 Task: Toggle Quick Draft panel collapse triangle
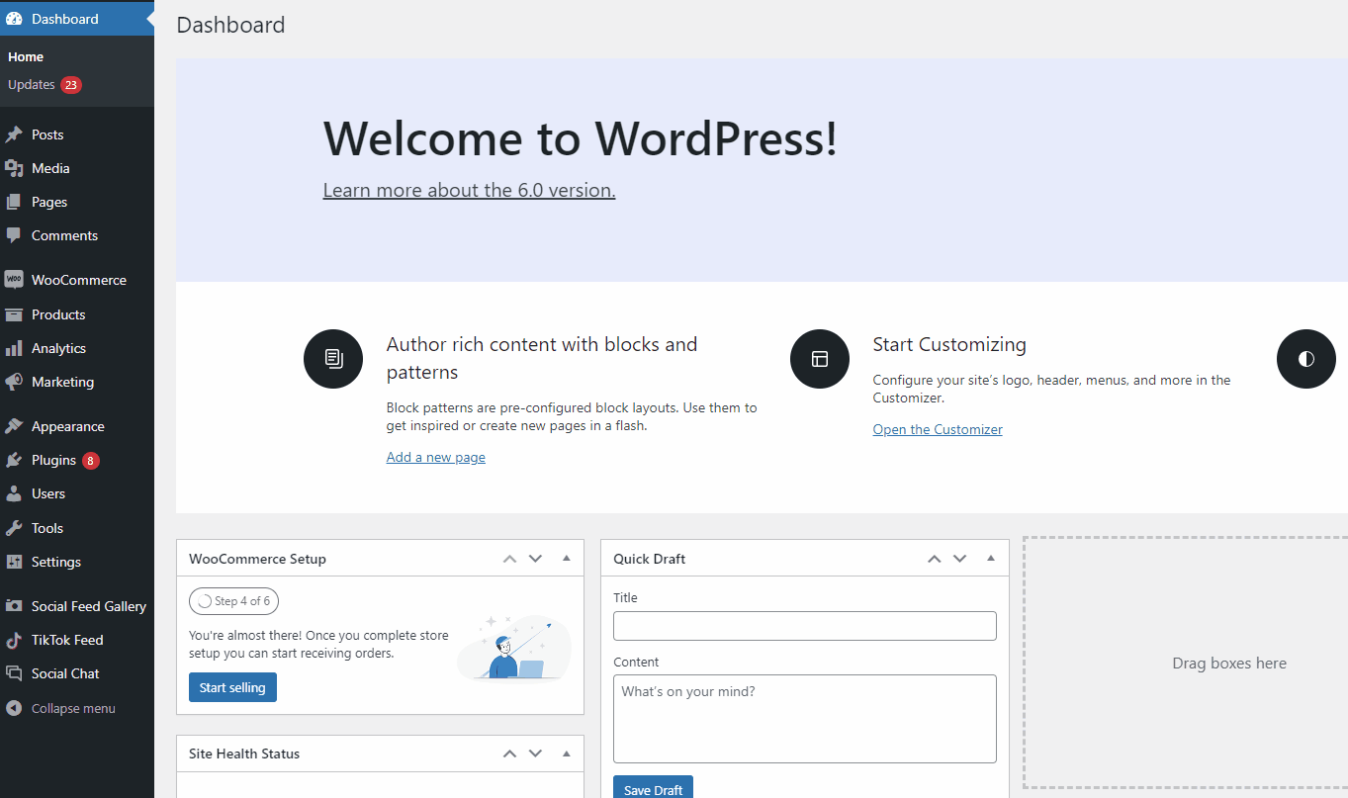[991, 559]
